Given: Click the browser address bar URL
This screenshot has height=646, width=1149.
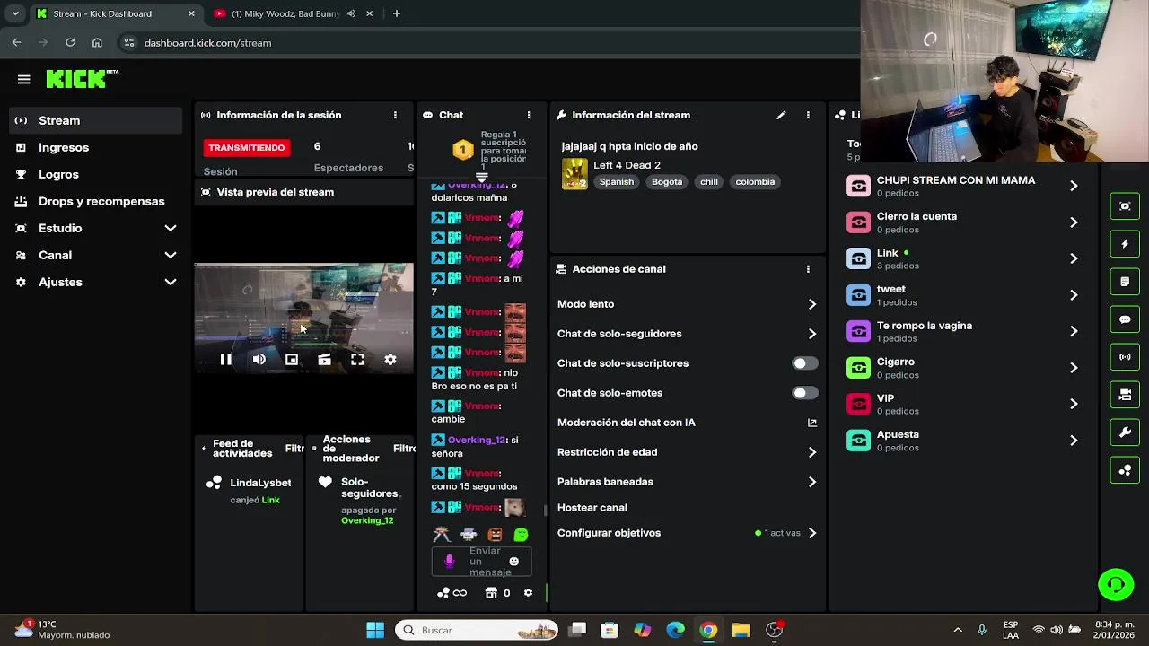Looking at the screenshot, I should 207,42.
